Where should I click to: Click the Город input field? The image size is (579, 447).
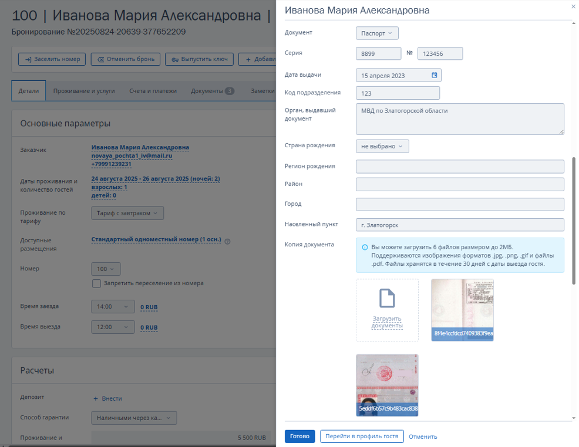(x=460, y=204)
